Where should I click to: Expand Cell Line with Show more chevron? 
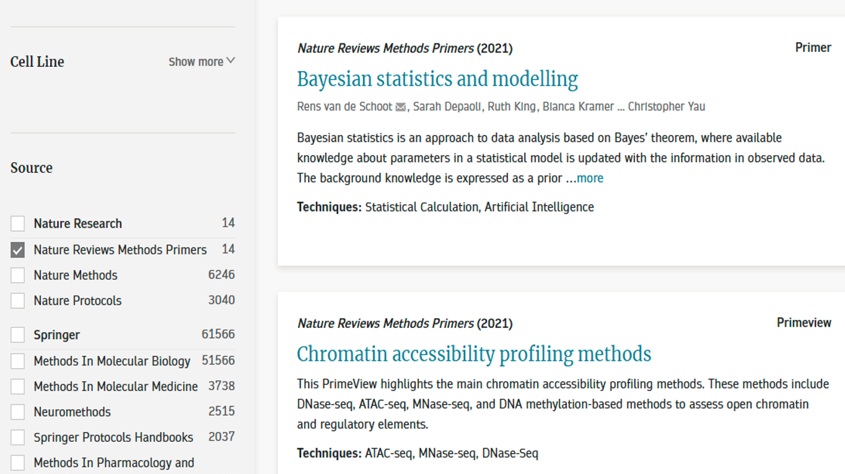[x=231, y=61]
